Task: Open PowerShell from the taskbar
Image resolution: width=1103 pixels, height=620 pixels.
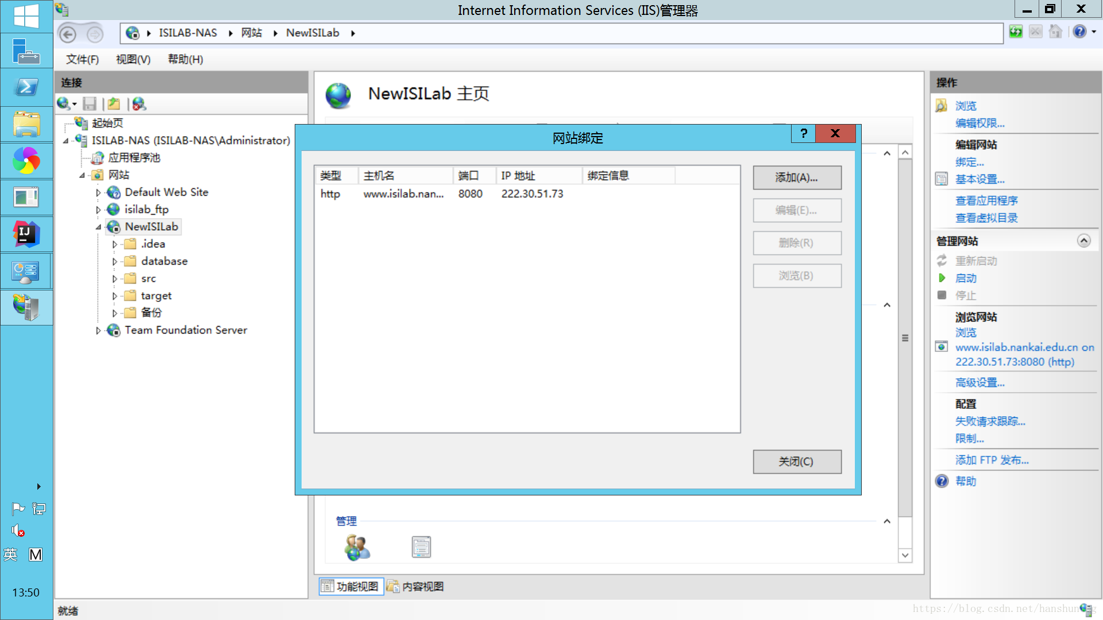Action: click(26, 87)
